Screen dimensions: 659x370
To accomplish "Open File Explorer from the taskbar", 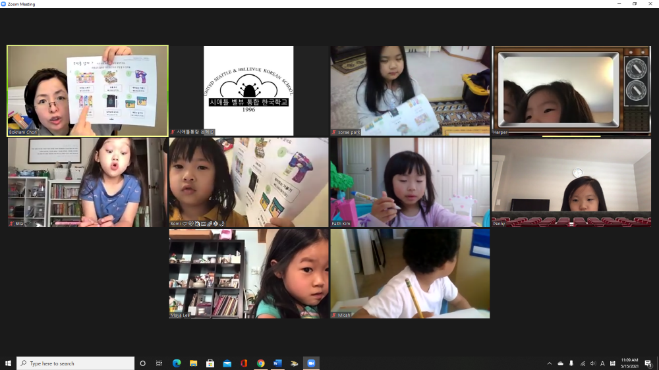I will [194, 363].
